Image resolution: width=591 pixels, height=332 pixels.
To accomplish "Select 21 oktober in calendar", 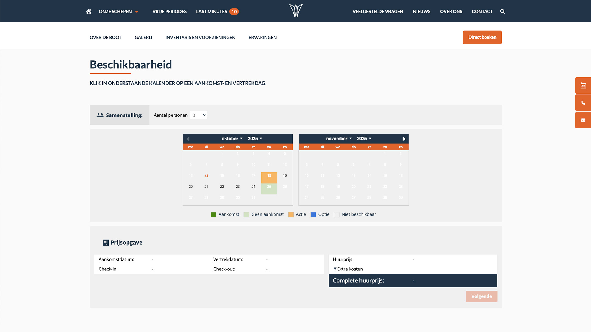I will pos(206,187).
